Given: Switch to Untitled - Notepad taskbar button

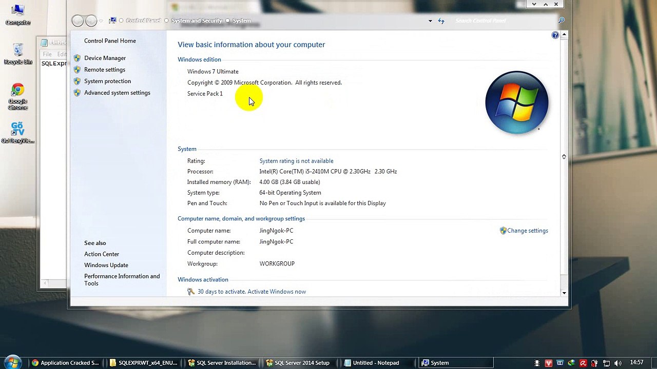Looking at the screenshot, I should [x=378, y=363].
